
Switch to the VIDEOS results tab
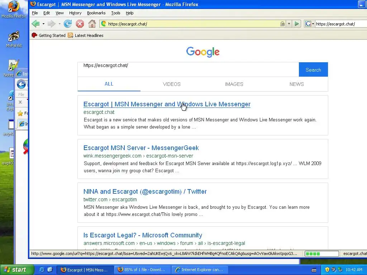point(172,84)
